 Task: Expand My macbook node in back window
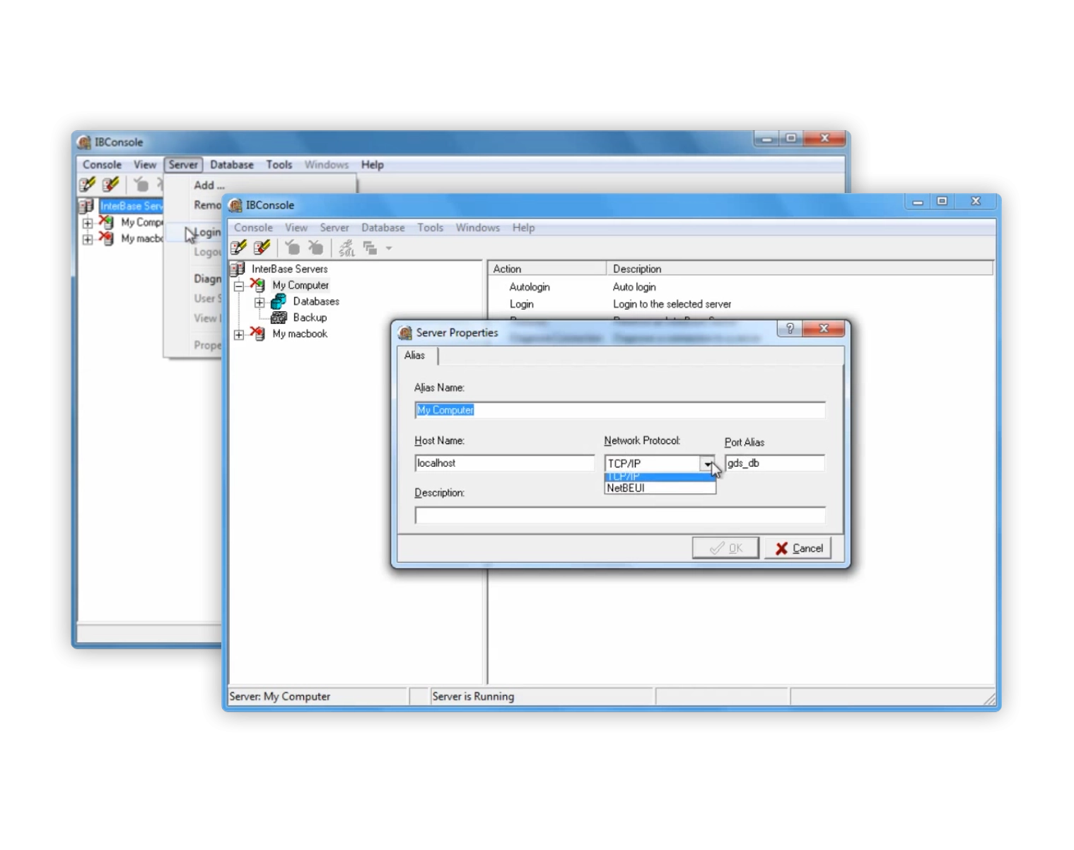88,239
